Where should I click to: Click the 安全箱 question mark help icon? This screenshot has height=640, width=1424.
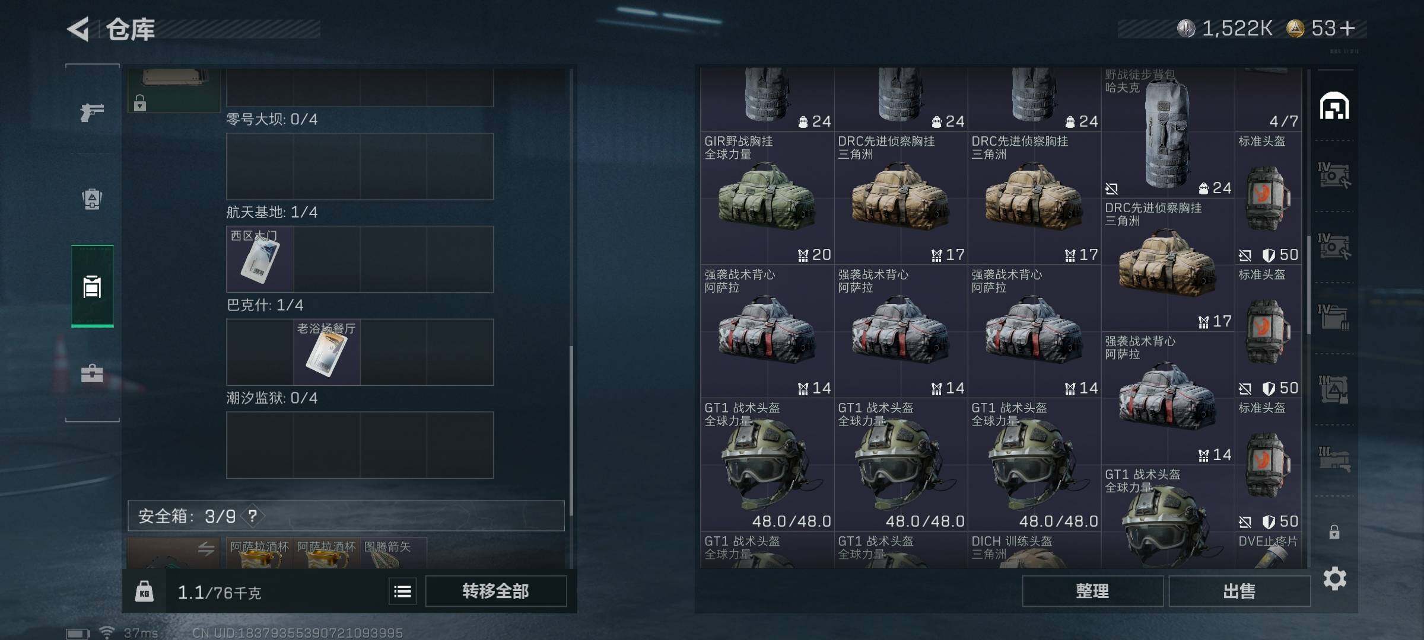pyautogui.click(x=253, y=516)
